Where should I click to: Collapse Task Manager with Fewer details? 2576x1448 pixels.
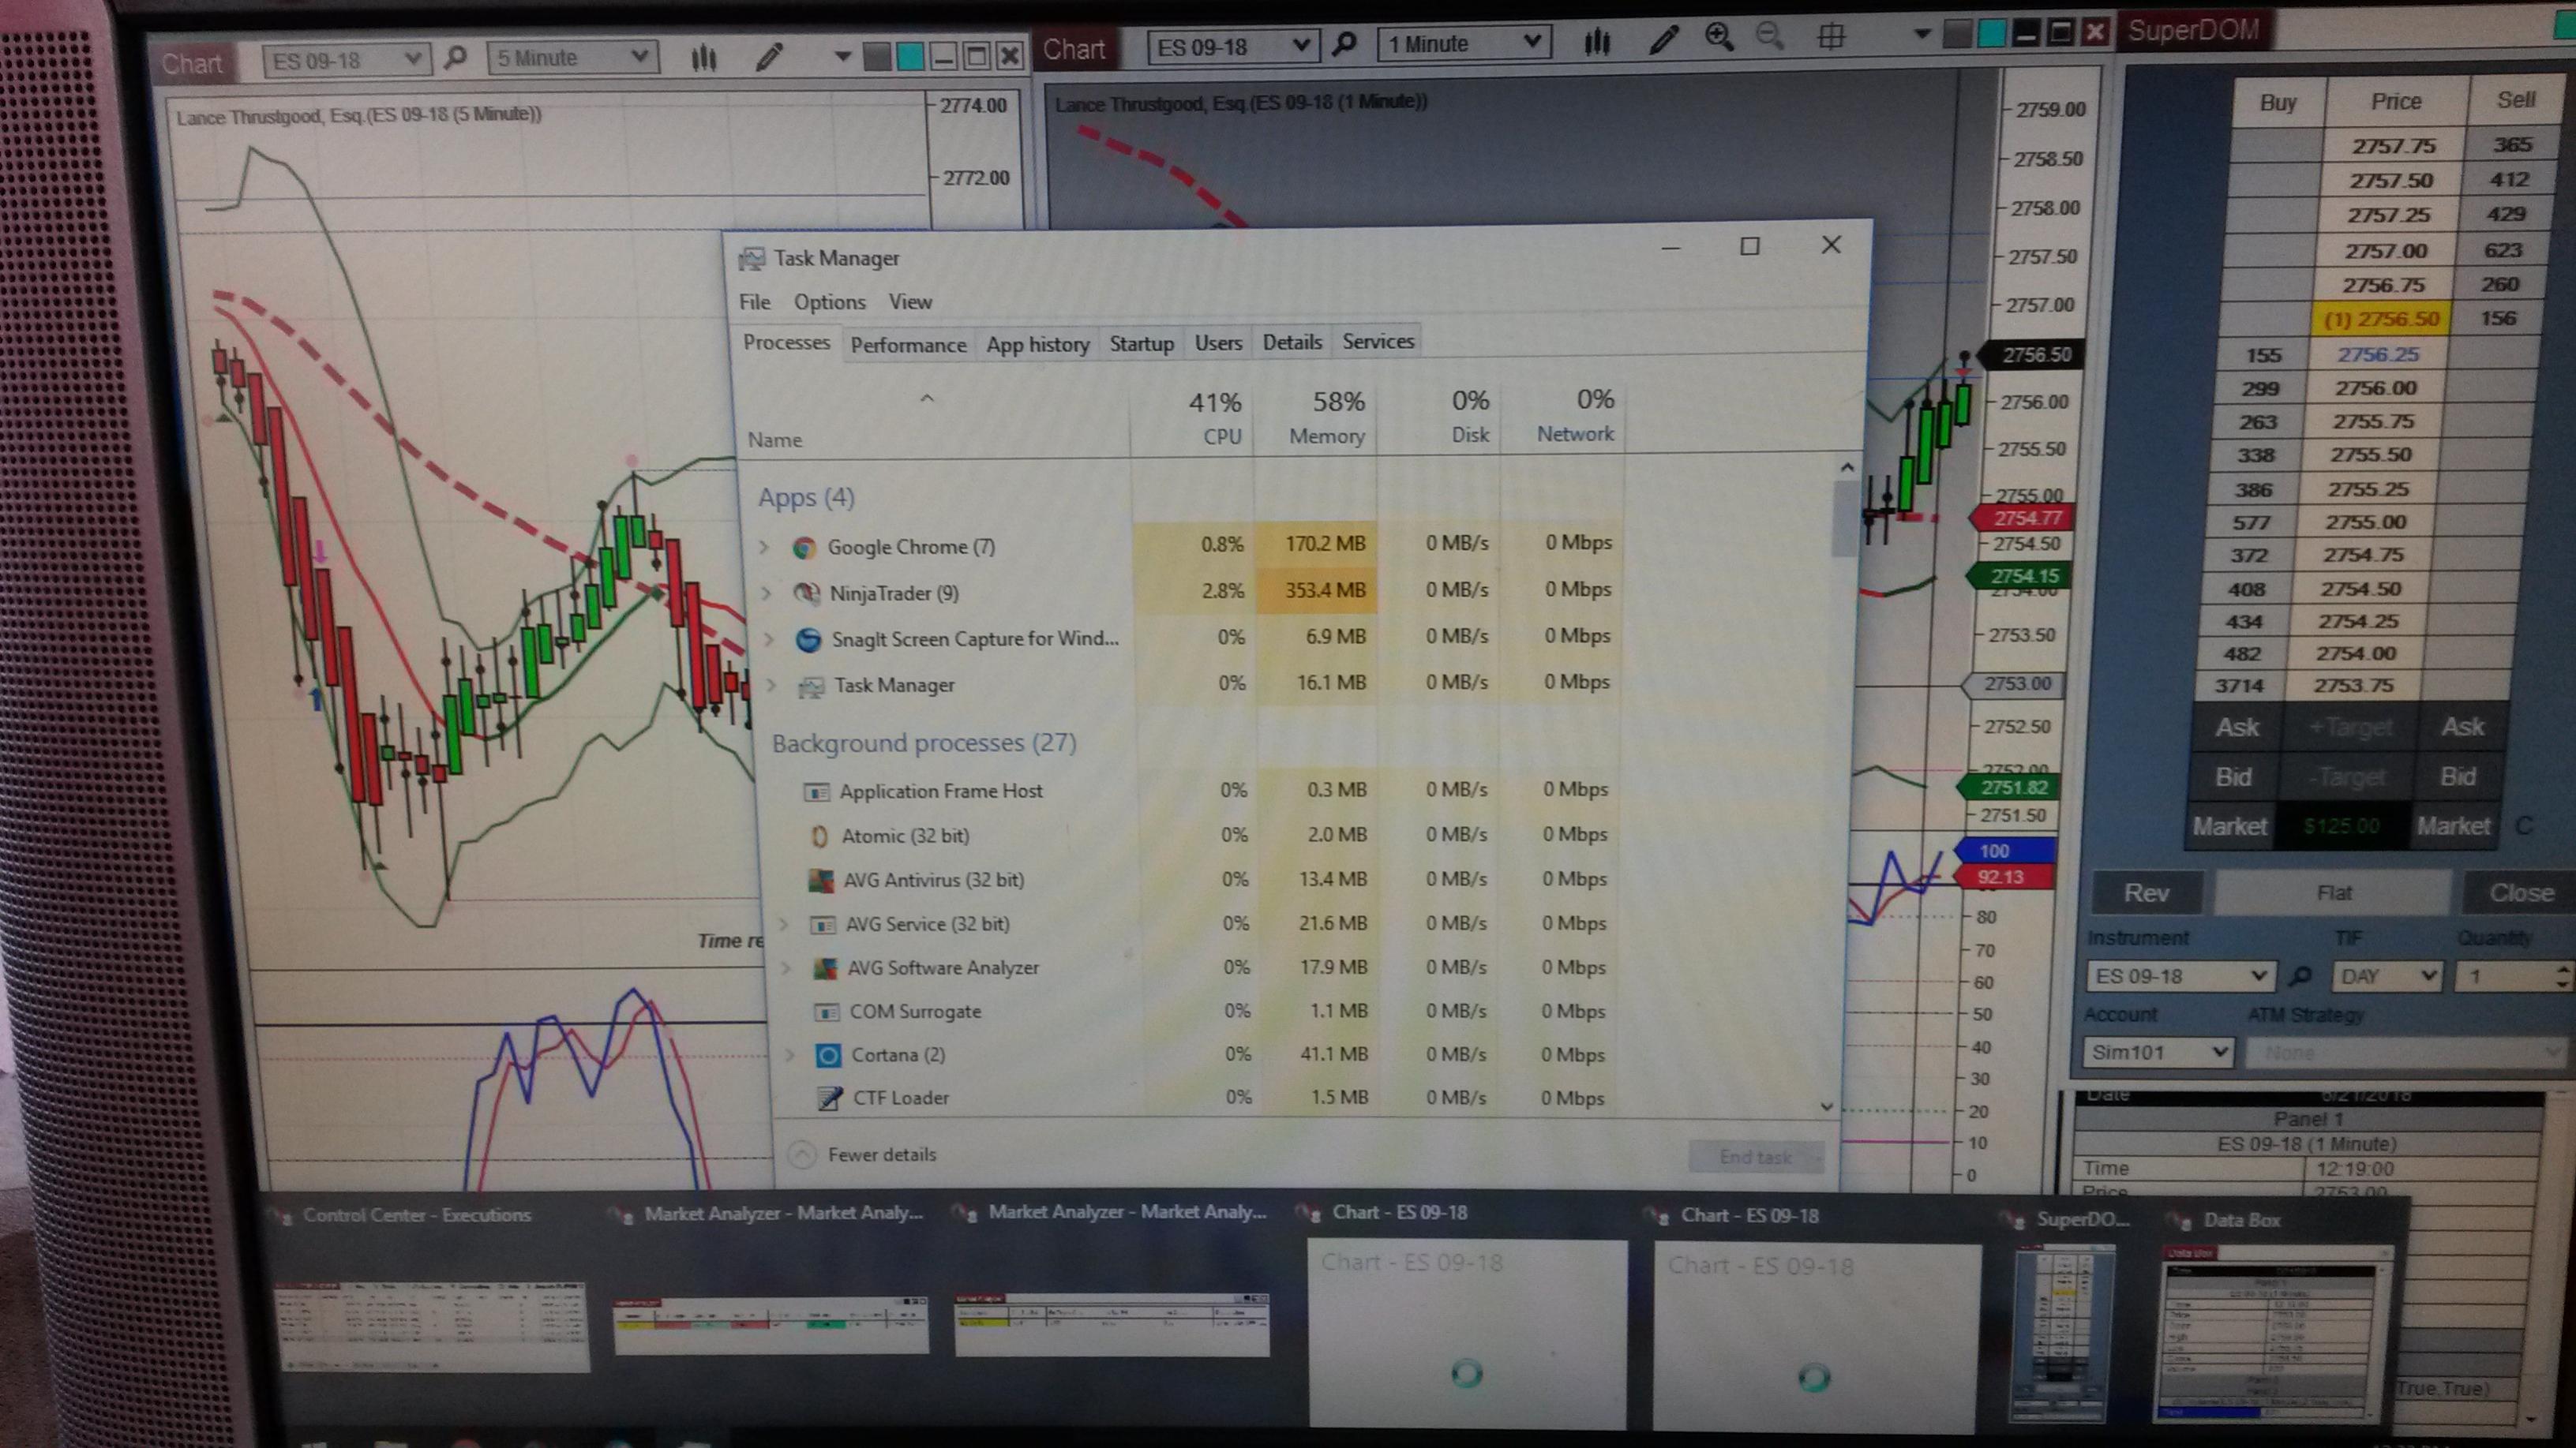pos(880,1154)
